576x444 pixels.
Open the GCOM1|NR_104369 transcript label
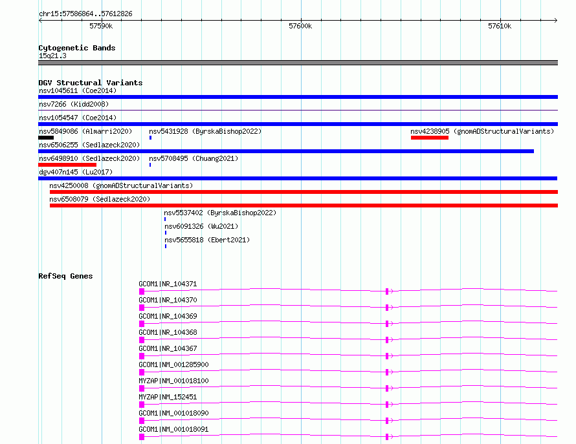(x=168, y=316)
